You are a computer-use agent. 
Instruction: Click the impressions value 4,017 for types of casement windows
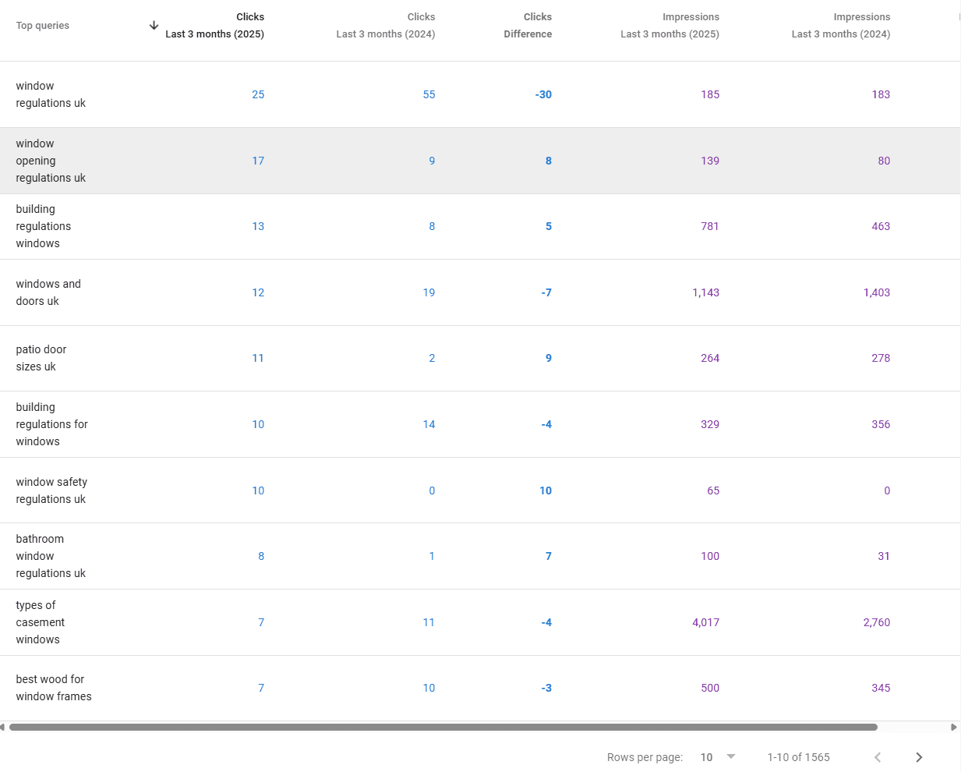pyautogui.click(x=705, y=622)
